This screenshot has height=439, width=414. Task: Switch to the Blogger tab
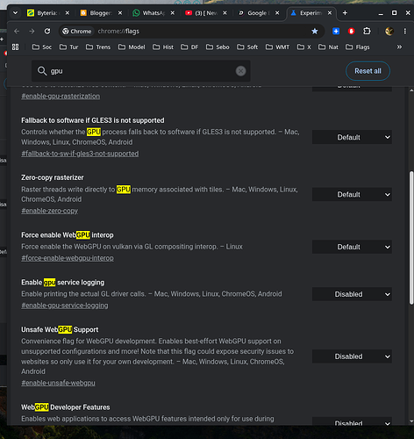96,13
